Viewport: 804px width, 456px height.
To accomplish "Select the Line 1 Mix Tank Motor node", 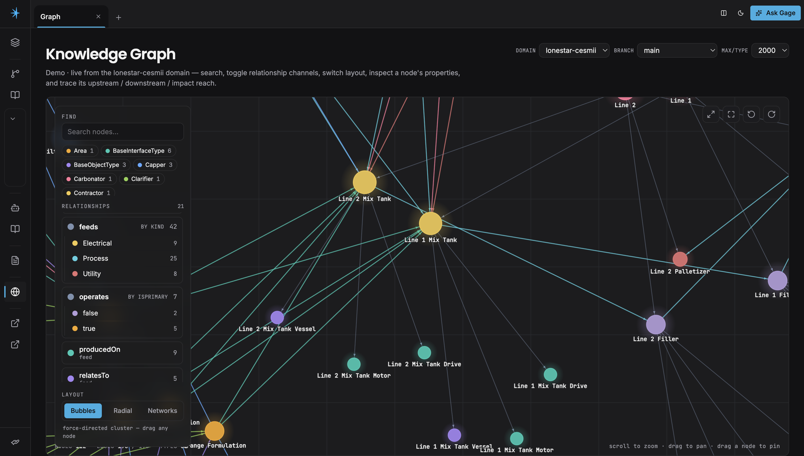I will 517,438.
